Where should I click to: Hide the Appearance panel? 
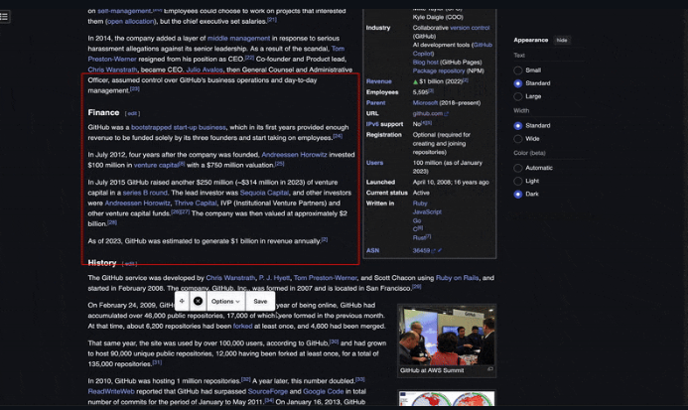[x=562, y=40]
